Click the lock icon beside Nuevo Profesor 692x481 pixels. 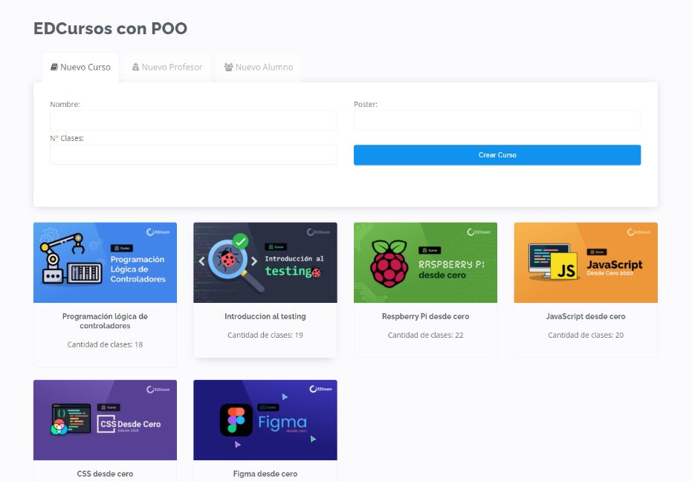click(135, 65)
